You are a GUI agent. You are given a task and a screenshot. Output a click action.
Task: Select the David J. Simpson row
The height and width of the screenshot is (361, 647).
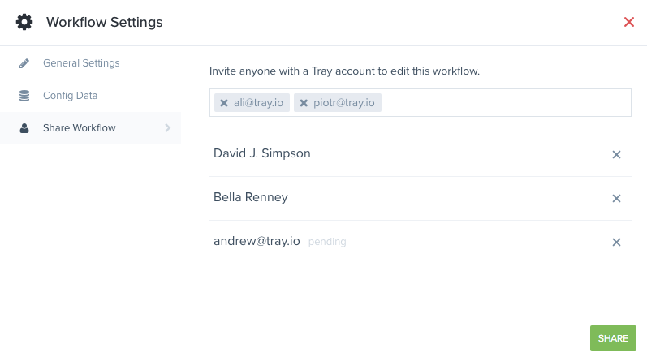point(421,155)
